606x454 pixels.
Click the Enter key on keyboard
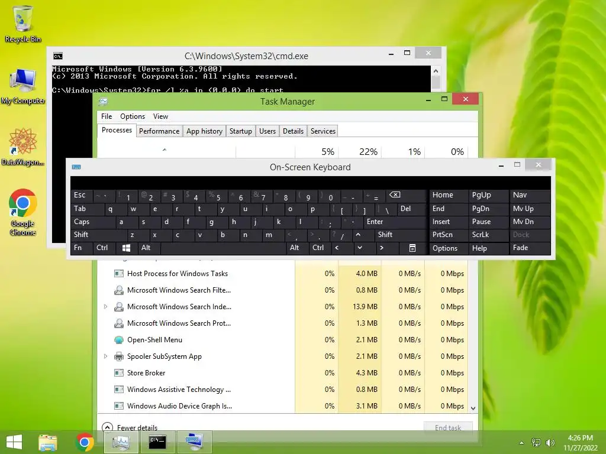pos(395,222)
